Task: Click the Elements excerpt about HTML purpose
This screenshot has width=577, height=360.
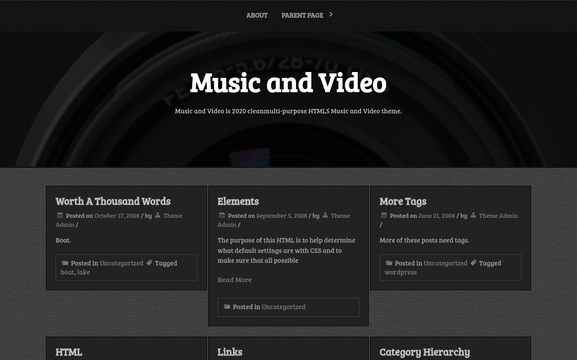Action: (286, 250)
